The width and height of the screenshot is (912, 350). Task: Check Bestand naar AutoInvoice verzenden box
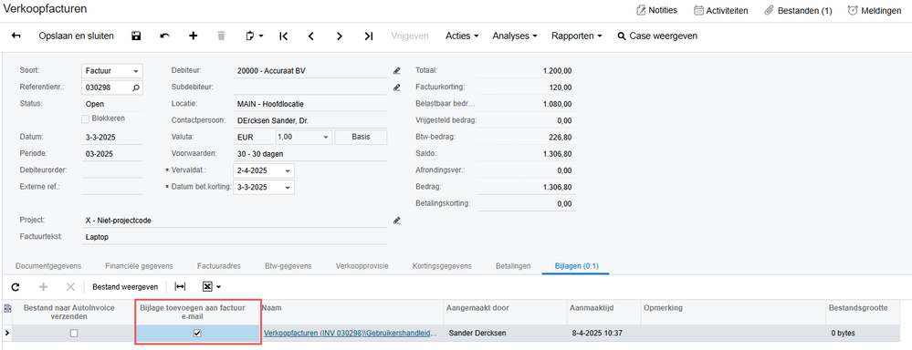74,334
